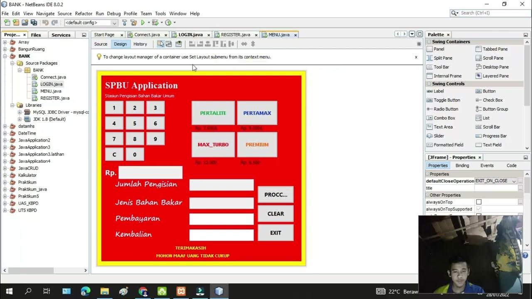
Task: Click the MAX_TURBO button
Action: (x=213, y=145)
